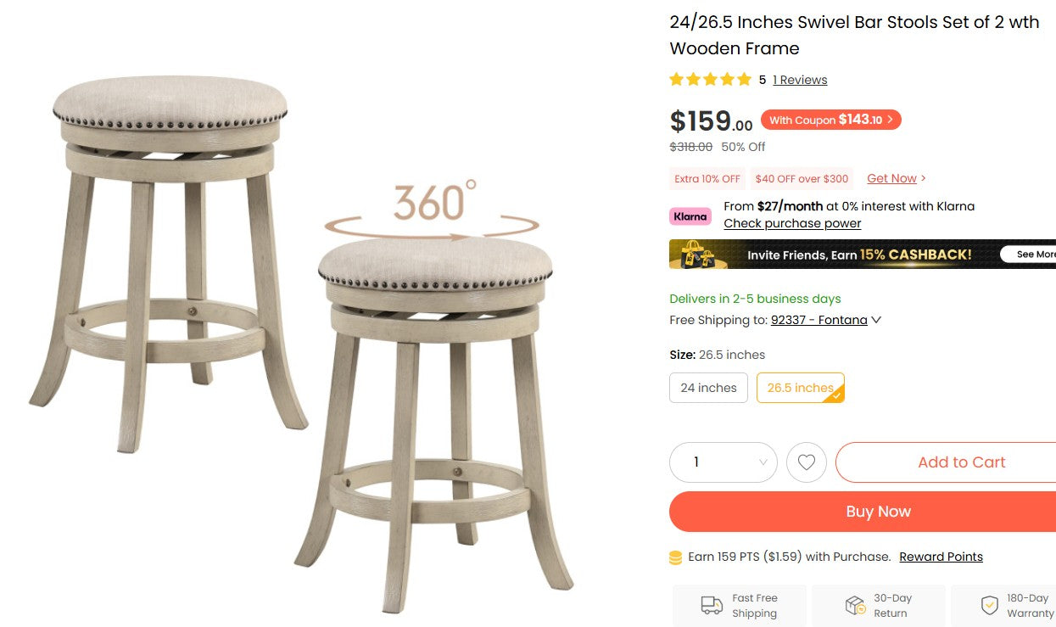1056x627 pixels.
Task: Click the fifth star in the product rating
Action: pos(742,79)
